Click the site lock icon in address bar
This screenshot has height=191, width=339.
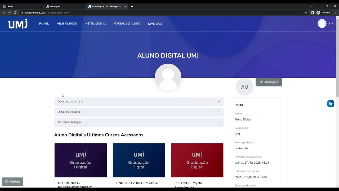[22, 12]
